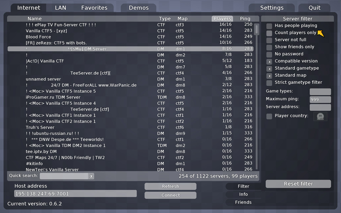Select NewTee\'s Vanilla Server row
The width and height of the screenshot is (341, 213).
[130, 169]
